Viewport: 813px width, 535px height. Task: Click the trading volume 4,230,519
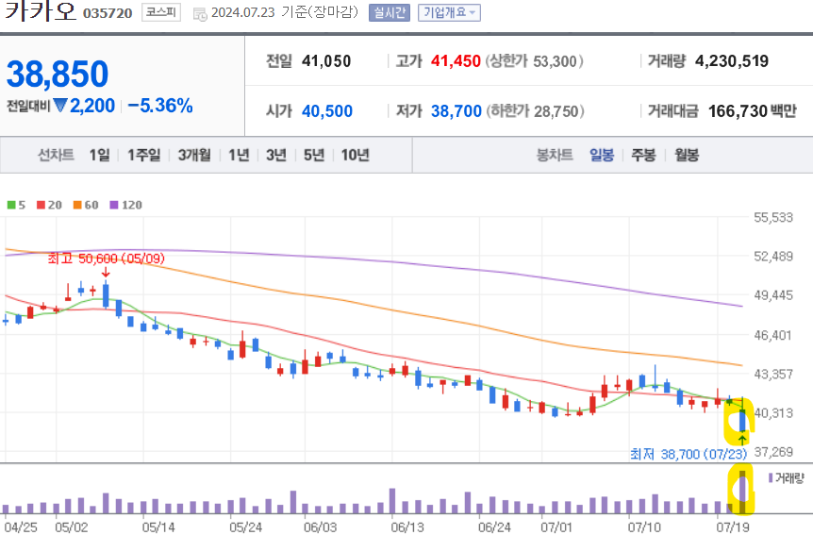(x=732, y=61)
